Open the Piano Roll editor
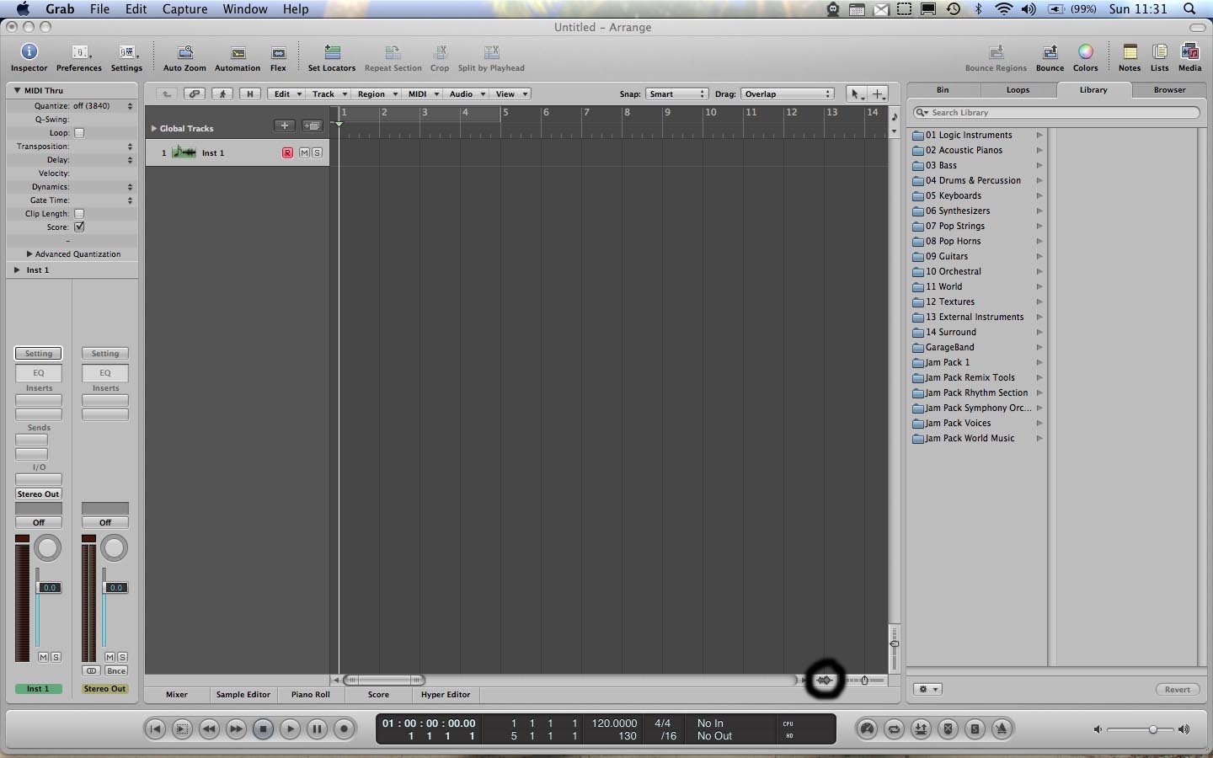Screen dimensions: 1213x758 [310, 695]
